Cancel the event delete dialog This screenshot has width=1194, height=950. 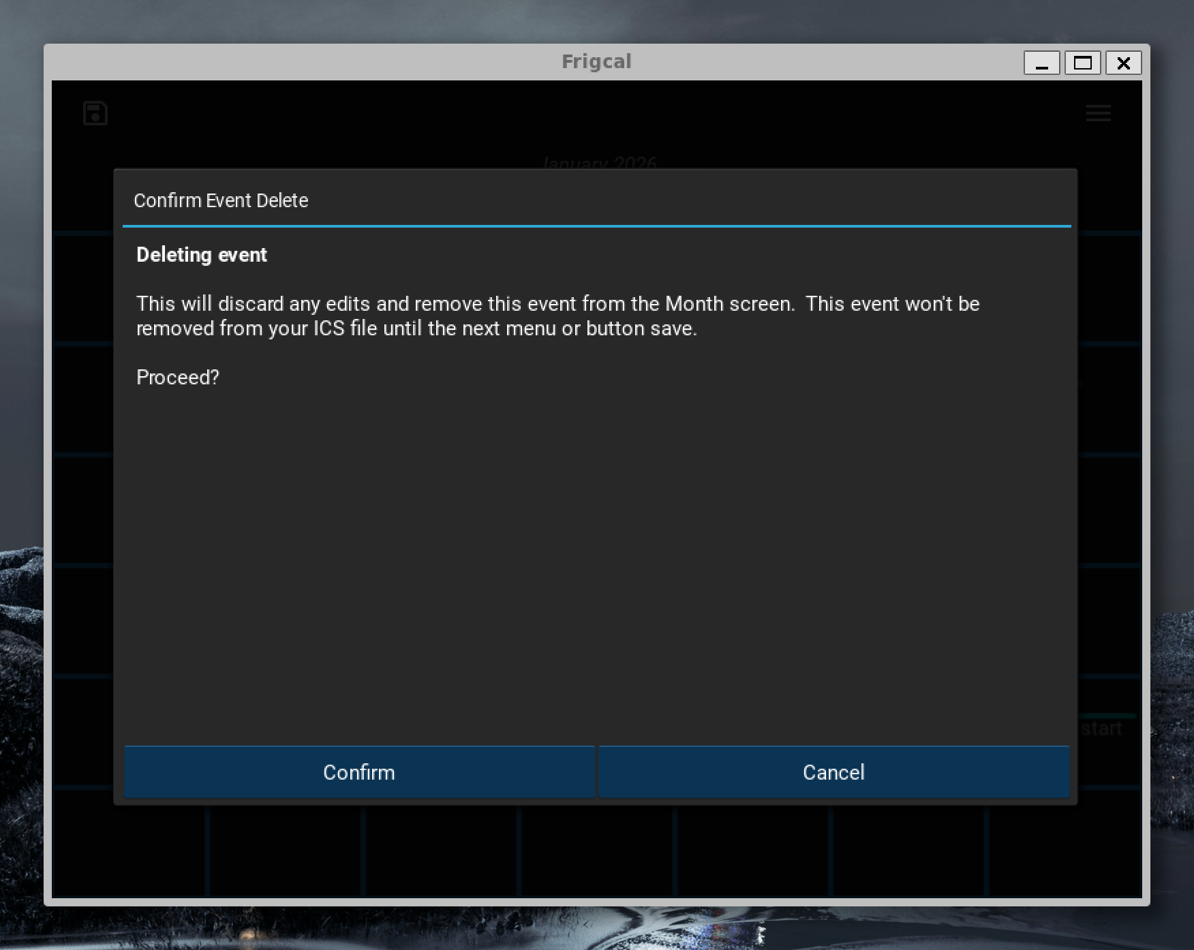[833, 771]
